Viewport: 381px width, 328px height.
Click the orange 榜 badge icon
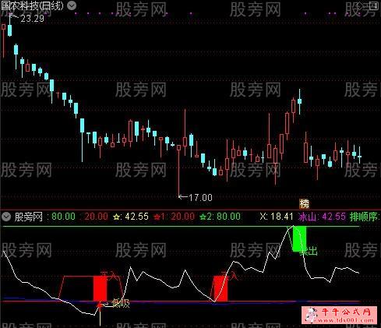click(x=304, y=204)
